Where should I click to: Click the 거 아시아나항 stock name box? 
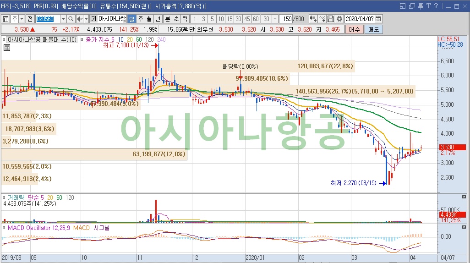pos(109,19)
